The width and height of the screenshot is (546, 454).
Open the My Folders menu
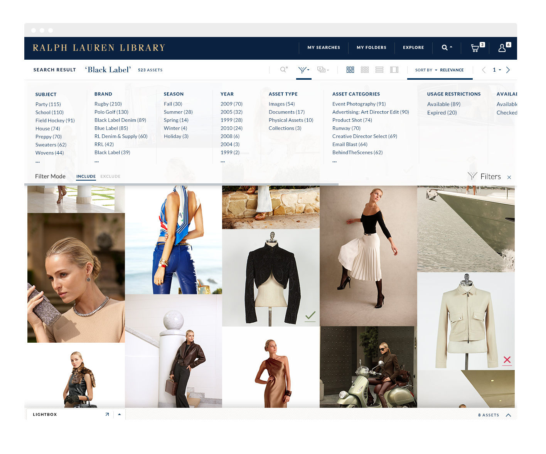(x=372, y=48)
